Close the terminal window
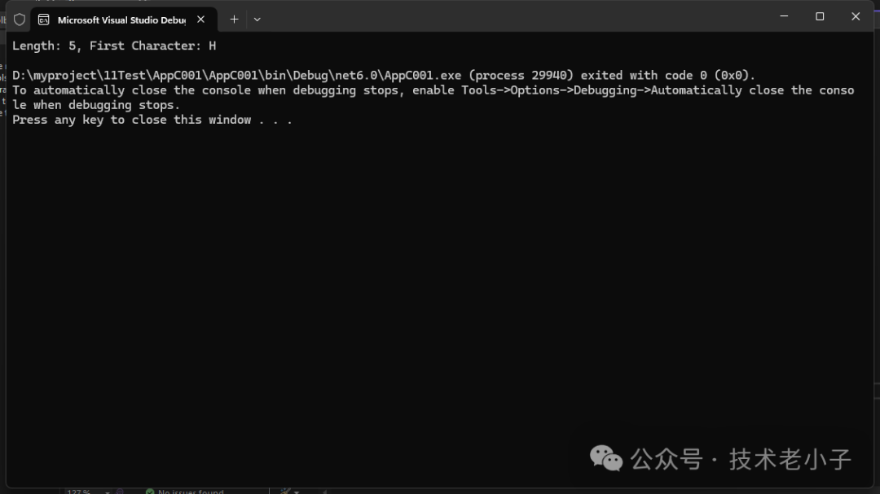The height and width of the screenshot is (494, 880). pyautogui.click(x=856, y=16)
